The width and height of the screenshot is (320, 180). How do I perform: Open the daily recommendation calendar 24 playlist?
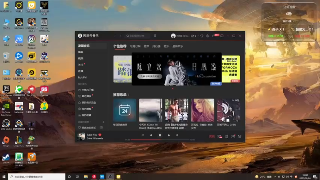coord(125,110)
